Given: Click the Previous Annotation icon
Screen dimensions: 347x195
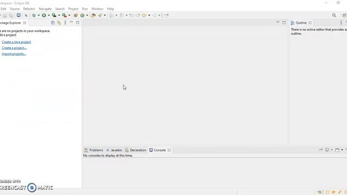Looking at the screenshot, I should tap(121, 15).
